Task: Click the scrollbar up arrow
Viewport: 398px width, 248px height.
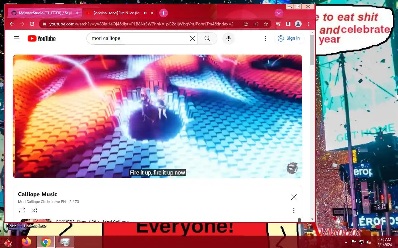Action: click(x=312, y=32)
